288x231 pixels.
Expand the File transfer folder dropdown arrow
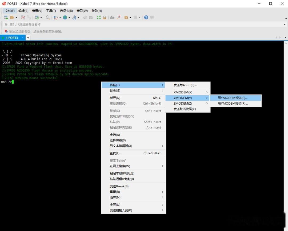tap(130, 18)
